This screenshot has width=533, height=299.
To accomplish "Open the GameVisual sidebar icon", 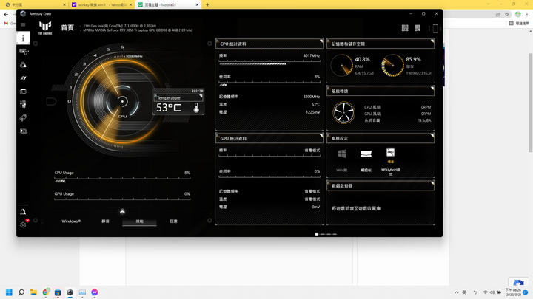I will [x=23, y=78].
